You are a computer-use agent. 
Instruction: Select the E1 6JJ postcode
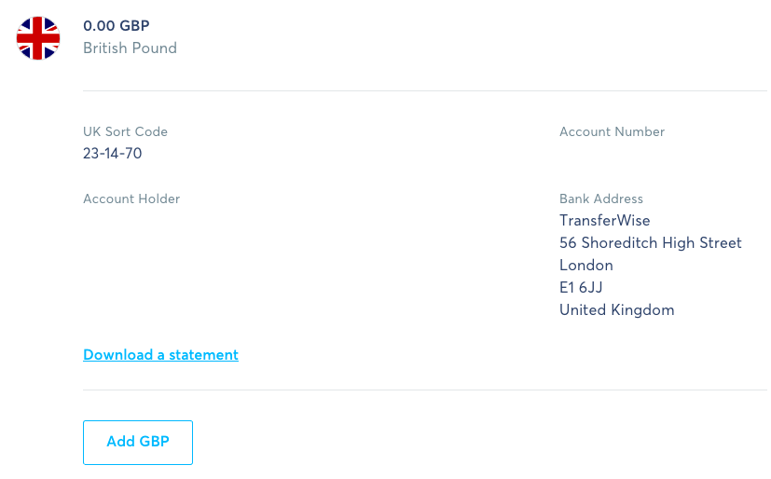click(x=581, y=287)
